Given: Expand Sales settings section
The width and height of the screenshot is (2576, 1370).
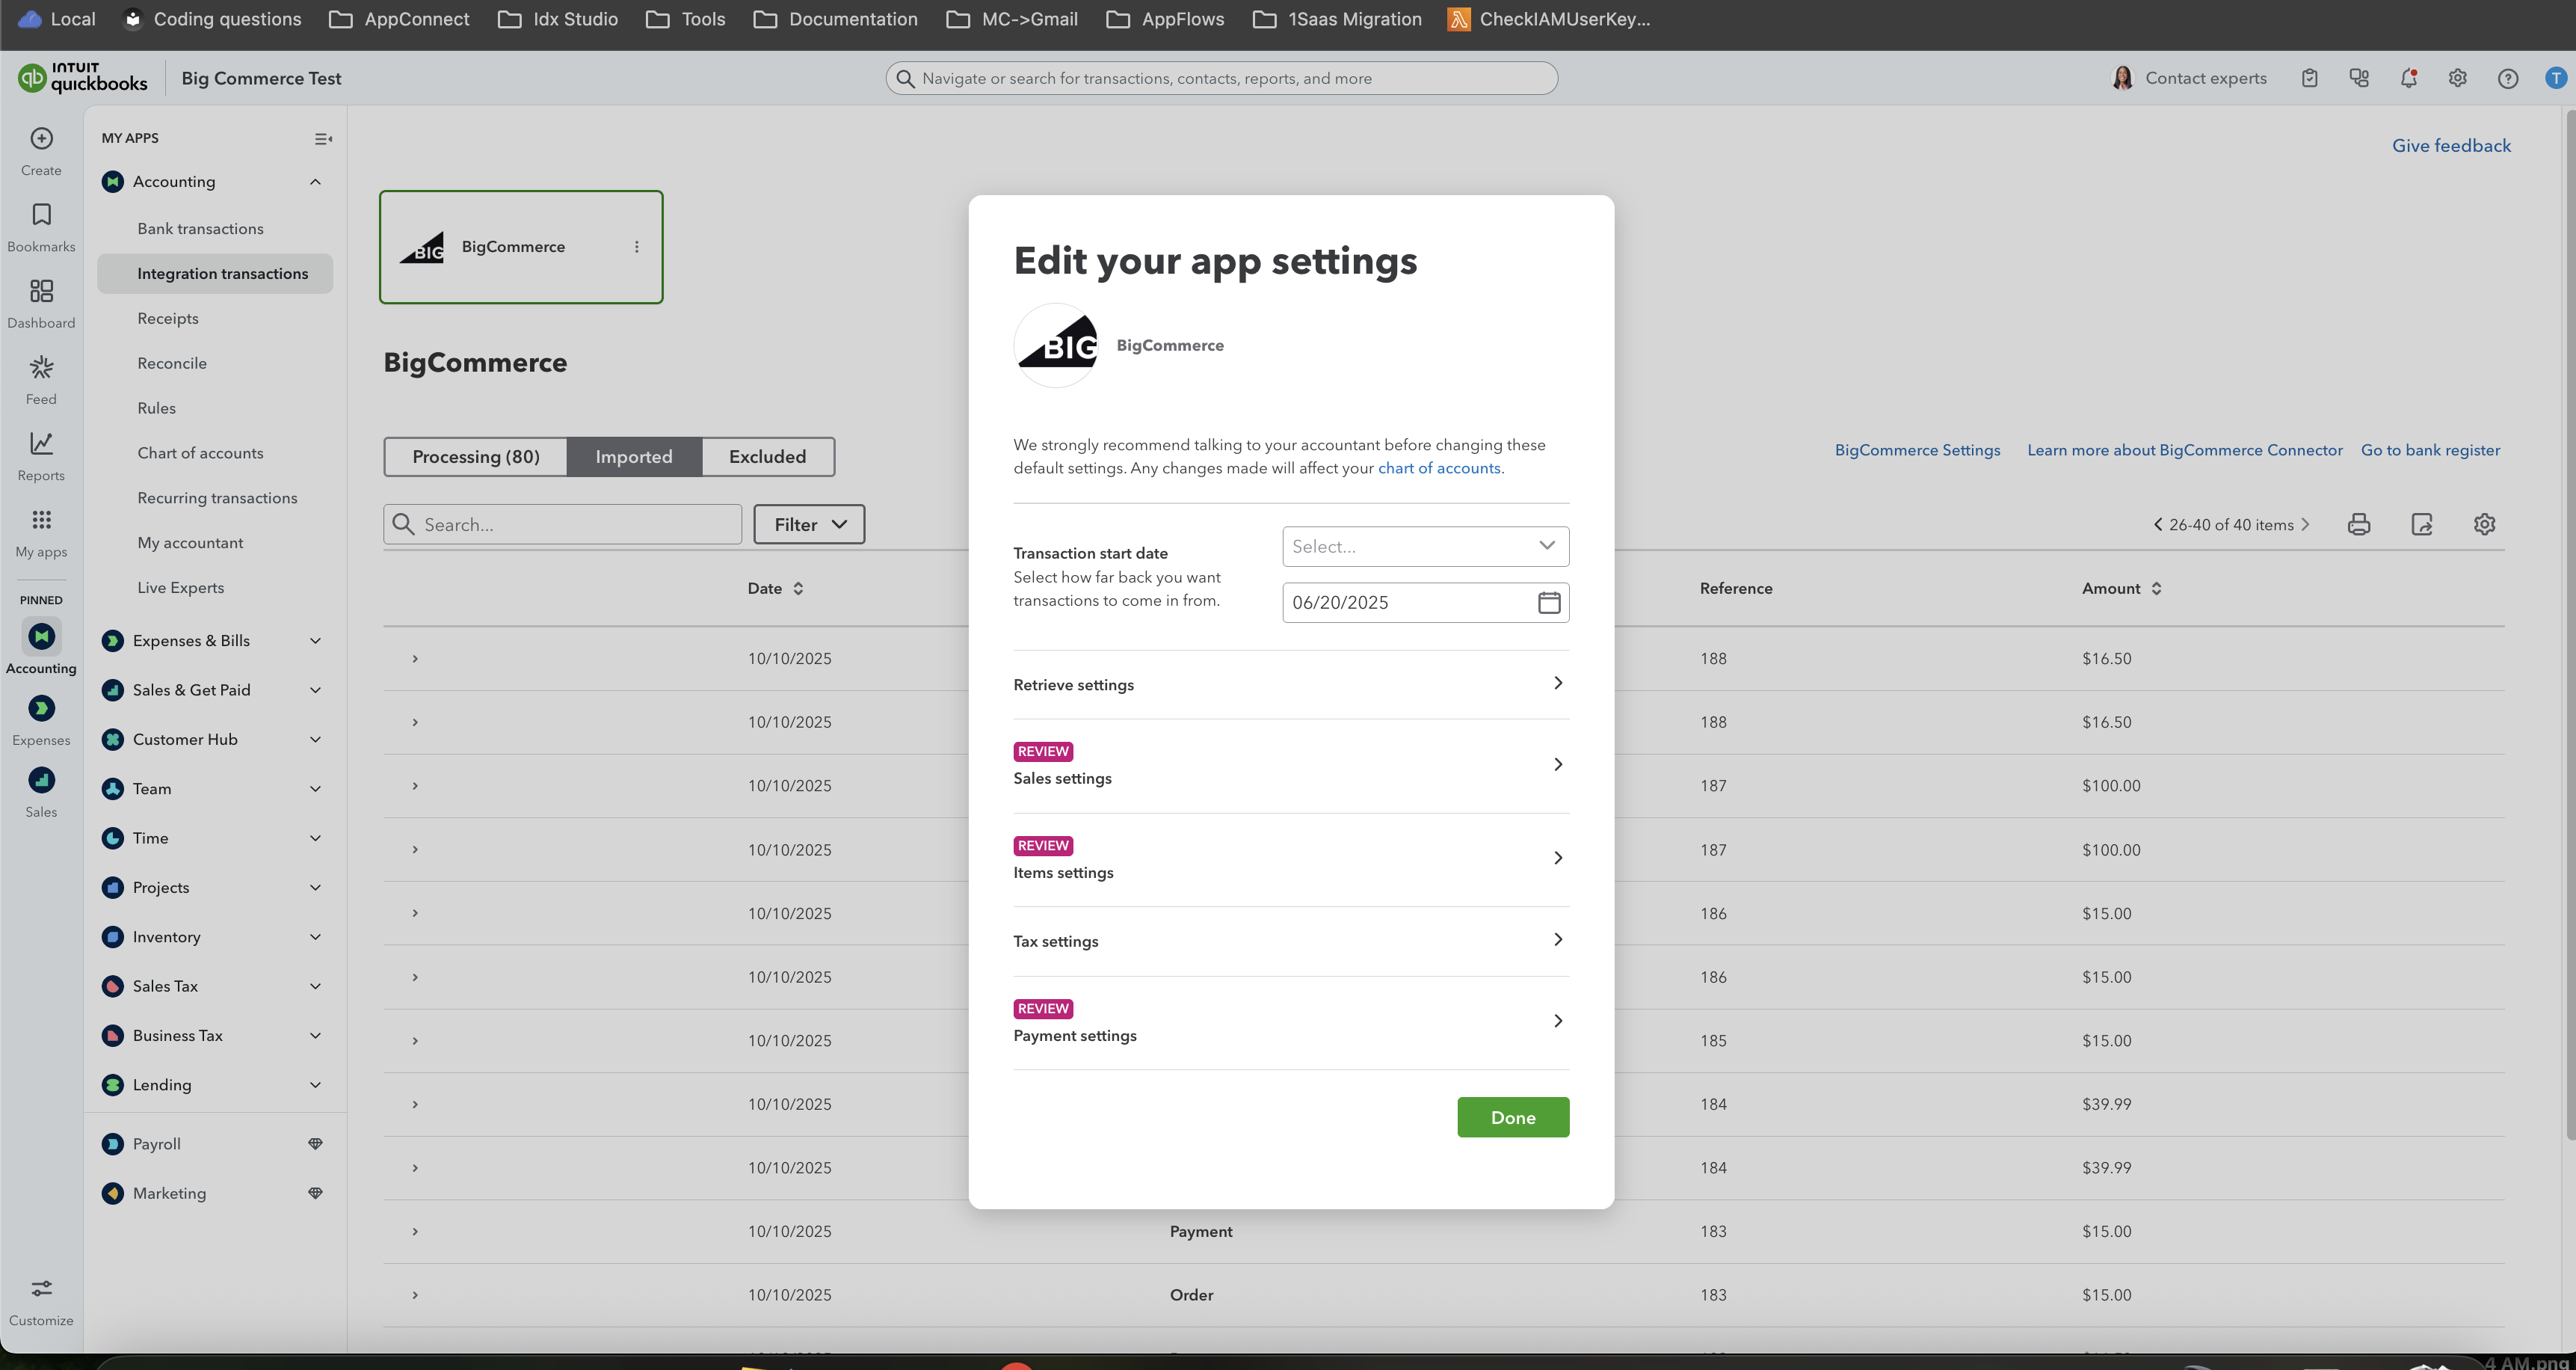Looking at the screenshot, I should pos(1291,766).
